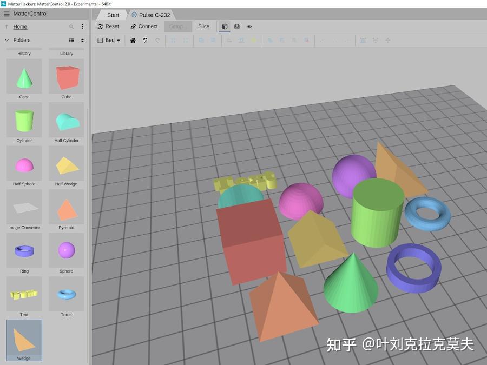Viewport: 487px width, 365px height.
Task: Open the library overflow menu with three dots
Action: pos(82,26)
